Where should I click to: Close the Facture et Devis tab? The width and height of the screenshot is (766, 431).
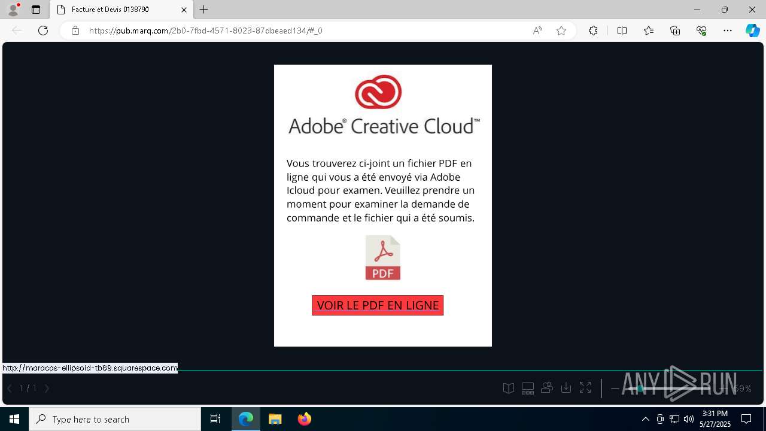(184, 10)
